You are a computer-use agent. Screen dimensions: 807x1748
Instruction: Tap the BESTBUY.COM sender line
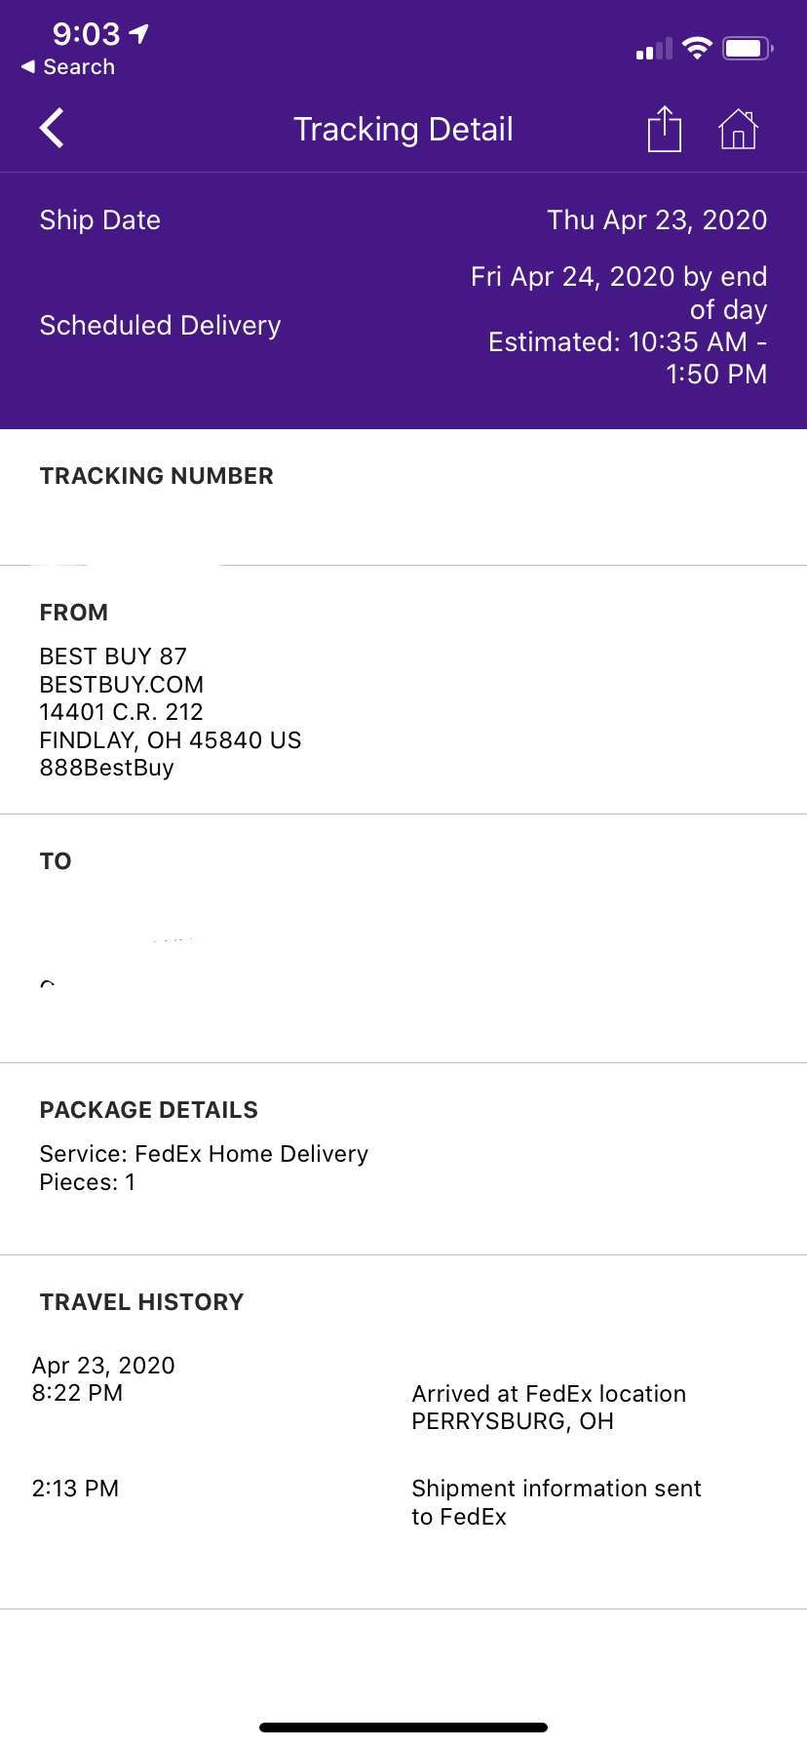pyautogui.click(x=122, y=685)
